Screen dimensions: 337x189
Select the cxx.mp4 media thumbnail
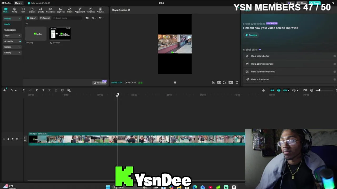[x=60, y=34]
